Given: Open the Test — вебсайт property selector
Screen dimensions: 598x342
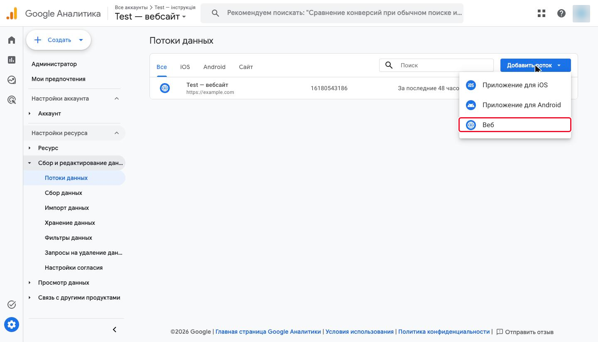Looking at the screenshot, I should click(x=150, y=17).
